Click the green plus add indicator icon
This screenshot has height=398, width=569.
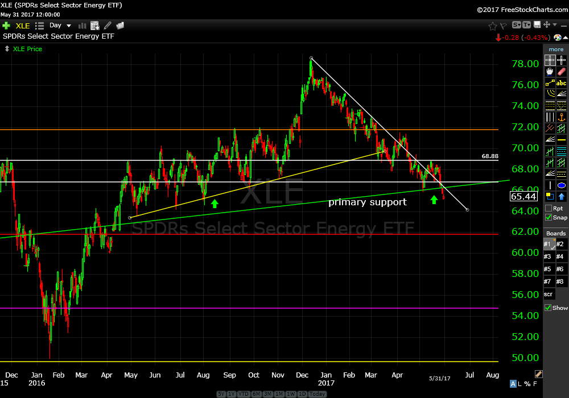[6, 26]
